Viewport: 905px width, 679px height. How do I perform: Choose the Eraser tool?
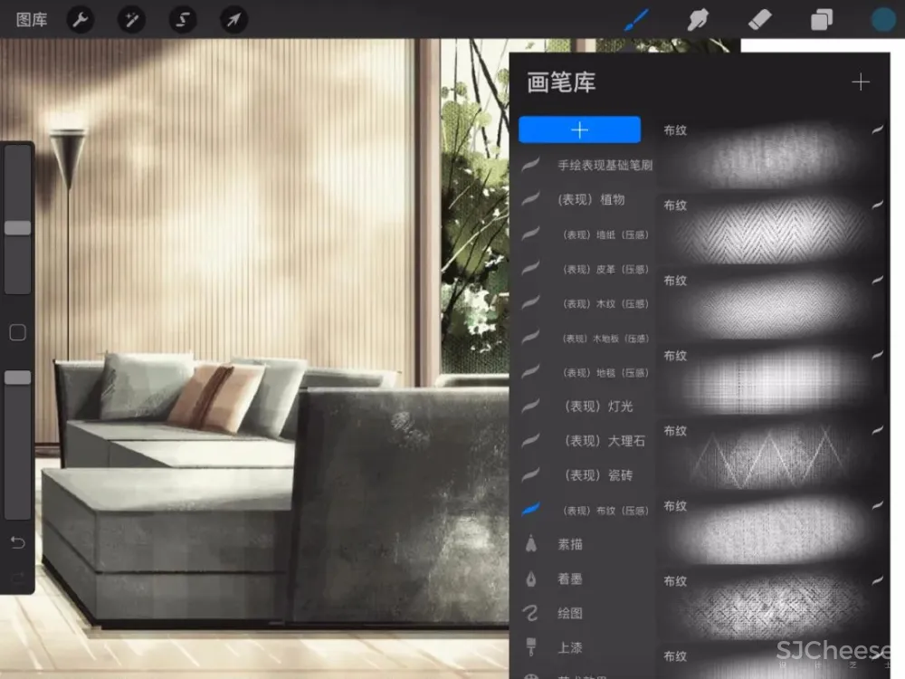(x=760, y=19)
